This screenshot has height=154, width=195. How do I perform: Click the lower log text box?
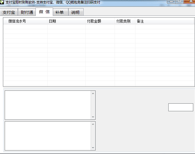coord(48,136)
